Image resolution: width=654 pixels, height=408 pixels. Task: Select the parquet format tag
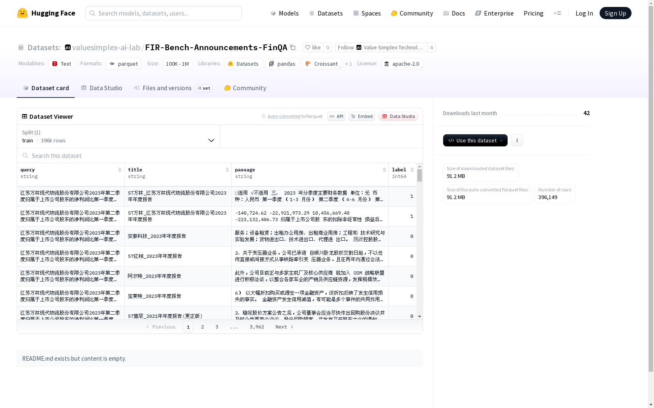point(123,64)
